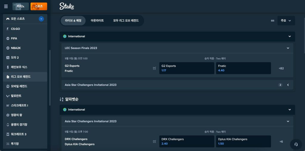Click the first International globe icon

pos(65,36)
